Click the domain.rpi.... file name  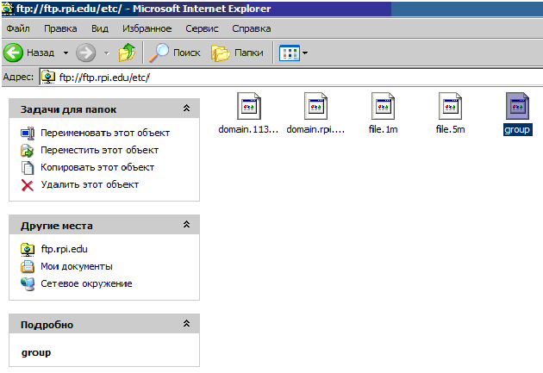[315, 129]
